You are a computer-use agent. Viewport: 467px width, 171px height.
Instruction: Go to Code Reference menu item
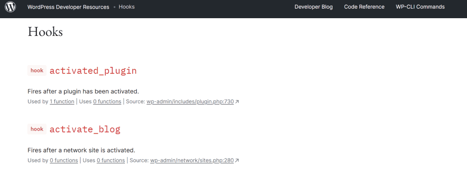[364, 7]
